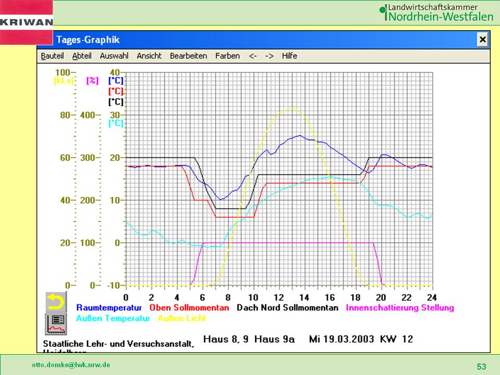Open the Farben menu
Screen dimensions: 500x375
227,56
